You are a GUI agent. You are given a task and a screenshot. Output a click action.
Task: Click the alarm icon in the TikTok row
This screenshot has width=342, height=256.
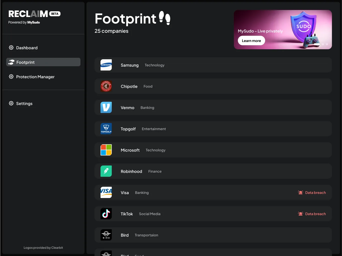pyautogui.click(x=300, y=213)
